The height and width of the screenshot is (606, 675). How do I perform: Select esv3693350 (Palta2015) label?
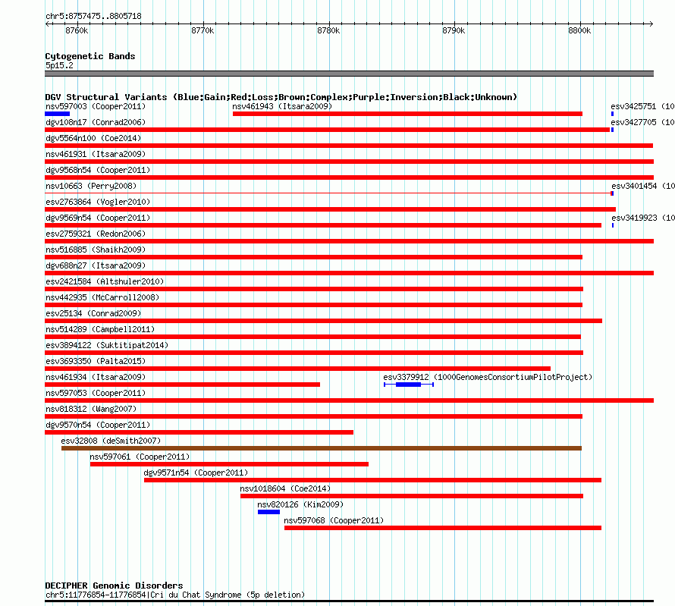(96, 361)
